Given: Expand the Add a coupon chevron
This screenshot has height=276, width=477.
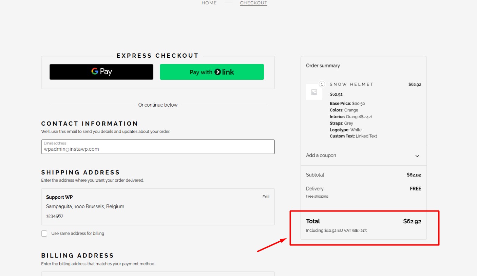Looking at the screenshot, I should click(417, 156).
